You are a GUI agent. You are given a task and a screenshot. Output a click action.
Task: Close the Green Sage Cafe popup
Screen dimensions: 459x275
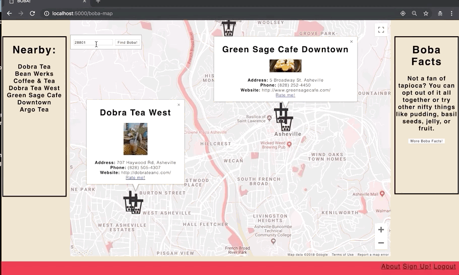pyautogui.click(x=352, y=41)
